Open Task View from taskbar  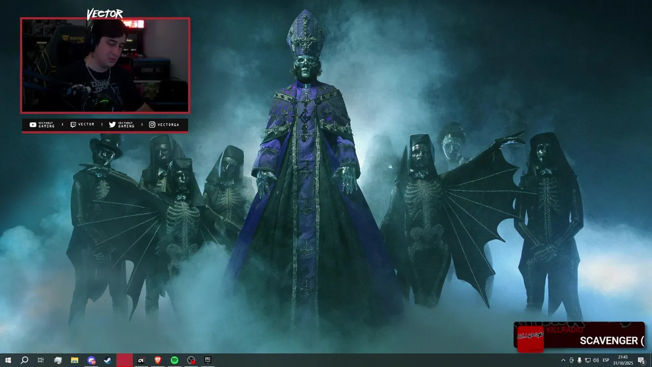click(x=41, y=360)
